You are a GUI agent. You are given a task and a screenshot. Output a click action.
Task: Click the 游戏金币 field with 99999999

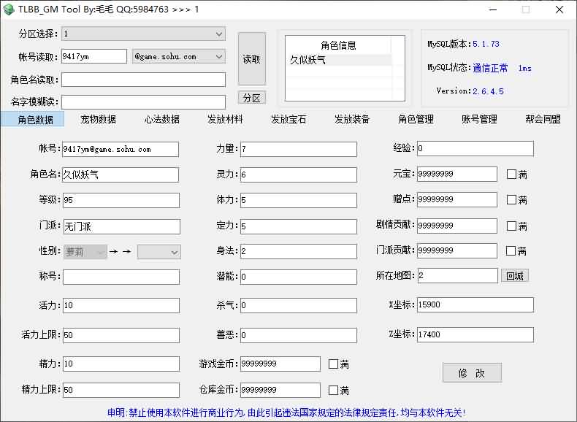coord(280,364)
